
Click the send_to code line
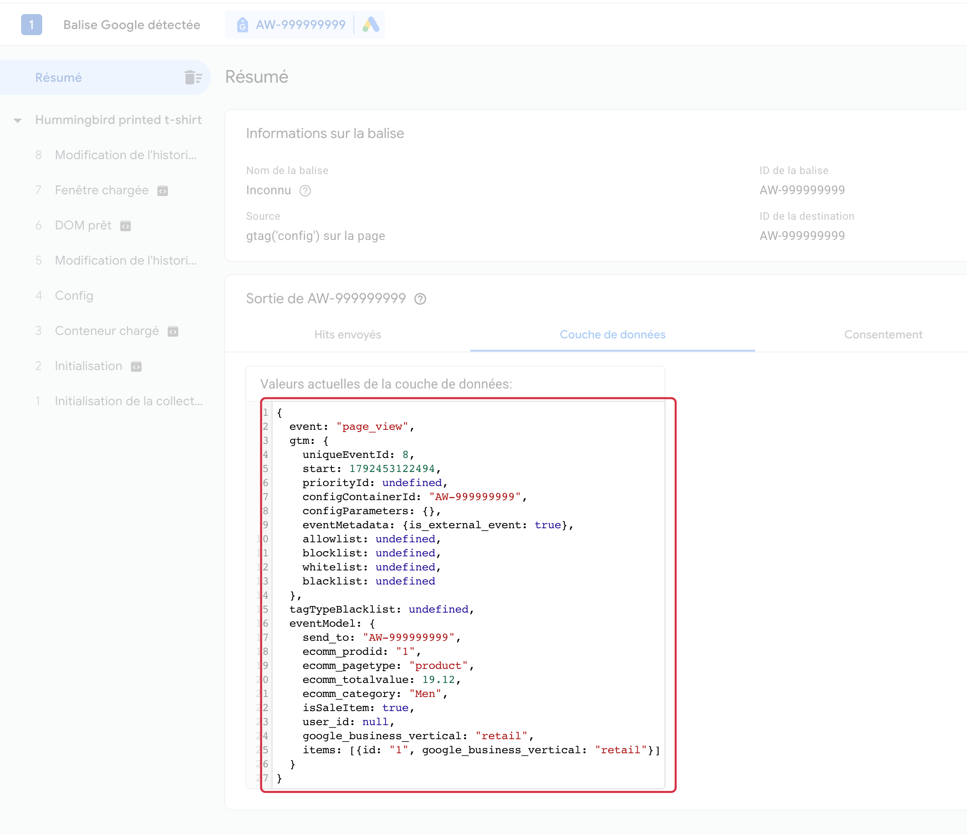pyautogui.click(x=382, y=638)
